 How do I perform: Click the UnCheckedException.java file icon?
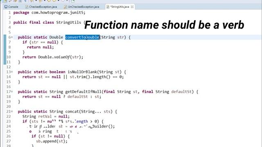65,7
